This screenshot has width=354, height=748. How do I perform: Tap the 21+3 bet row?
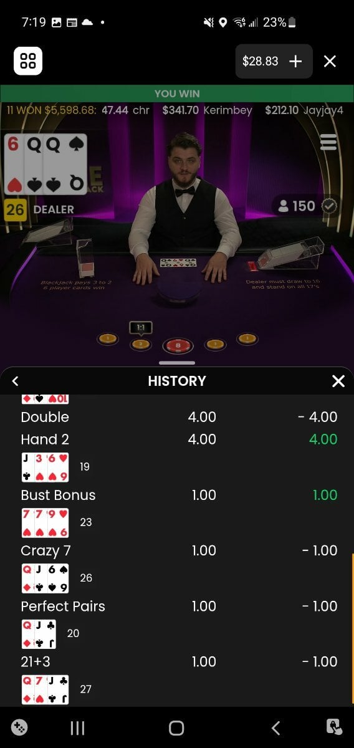[177, 661]
